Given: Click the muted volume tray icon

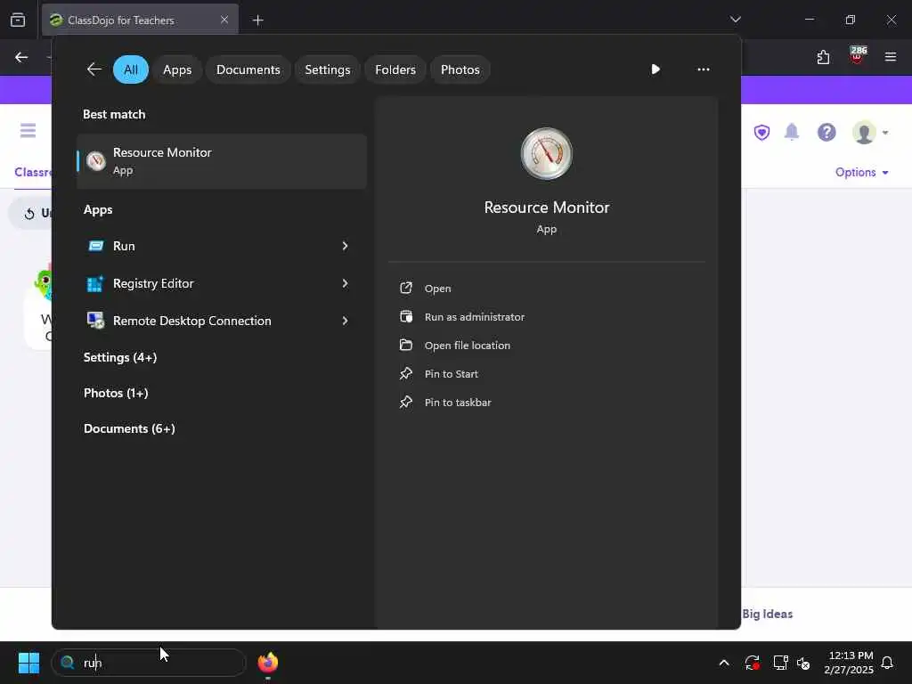Looking at the screenshot, I should point(804,663).
